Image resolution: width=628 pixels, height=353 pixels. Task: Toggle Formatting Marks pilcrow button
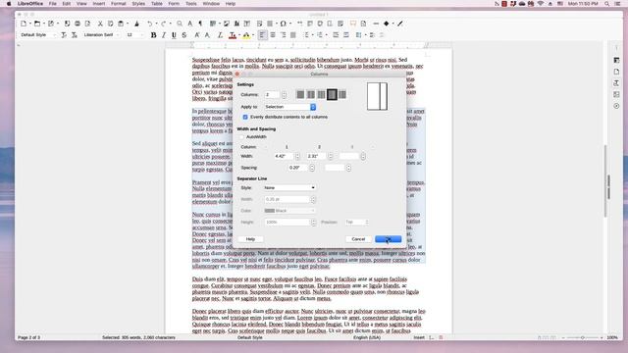click(200, 24)
